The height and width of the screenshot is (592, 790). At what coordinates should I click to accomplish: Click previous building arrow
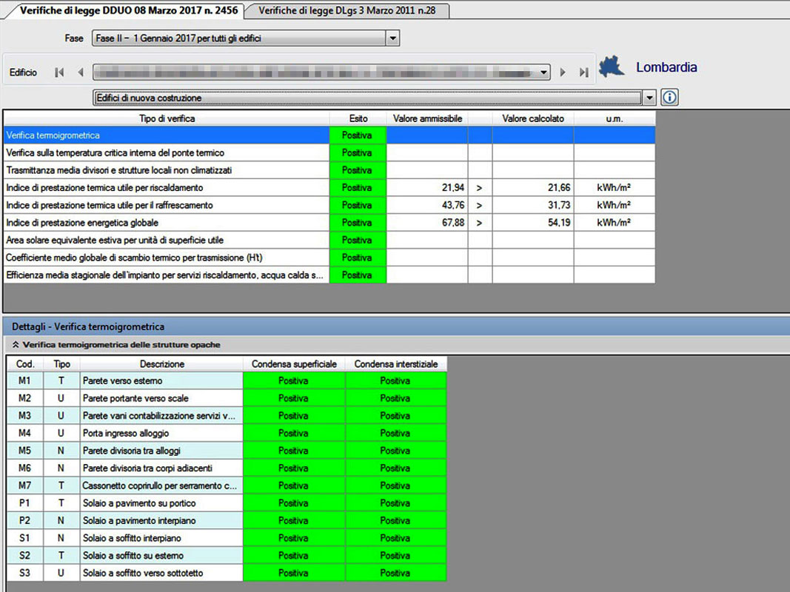80,73
